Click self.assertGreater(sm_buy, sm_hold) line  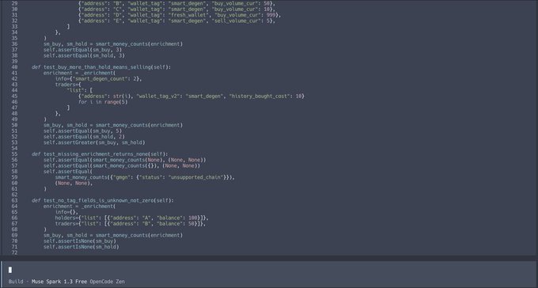click(x=94, y=142)
